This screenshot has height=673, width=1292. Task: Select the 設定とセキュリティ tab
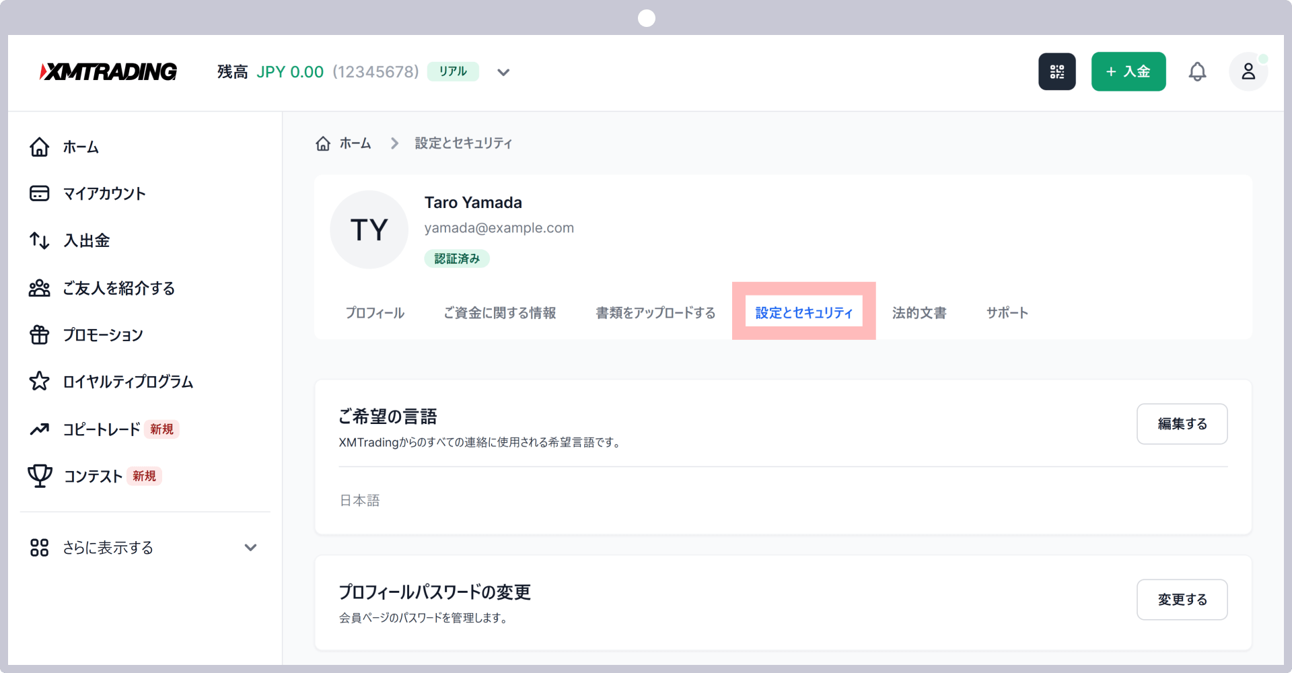click(x=803, y=313)
